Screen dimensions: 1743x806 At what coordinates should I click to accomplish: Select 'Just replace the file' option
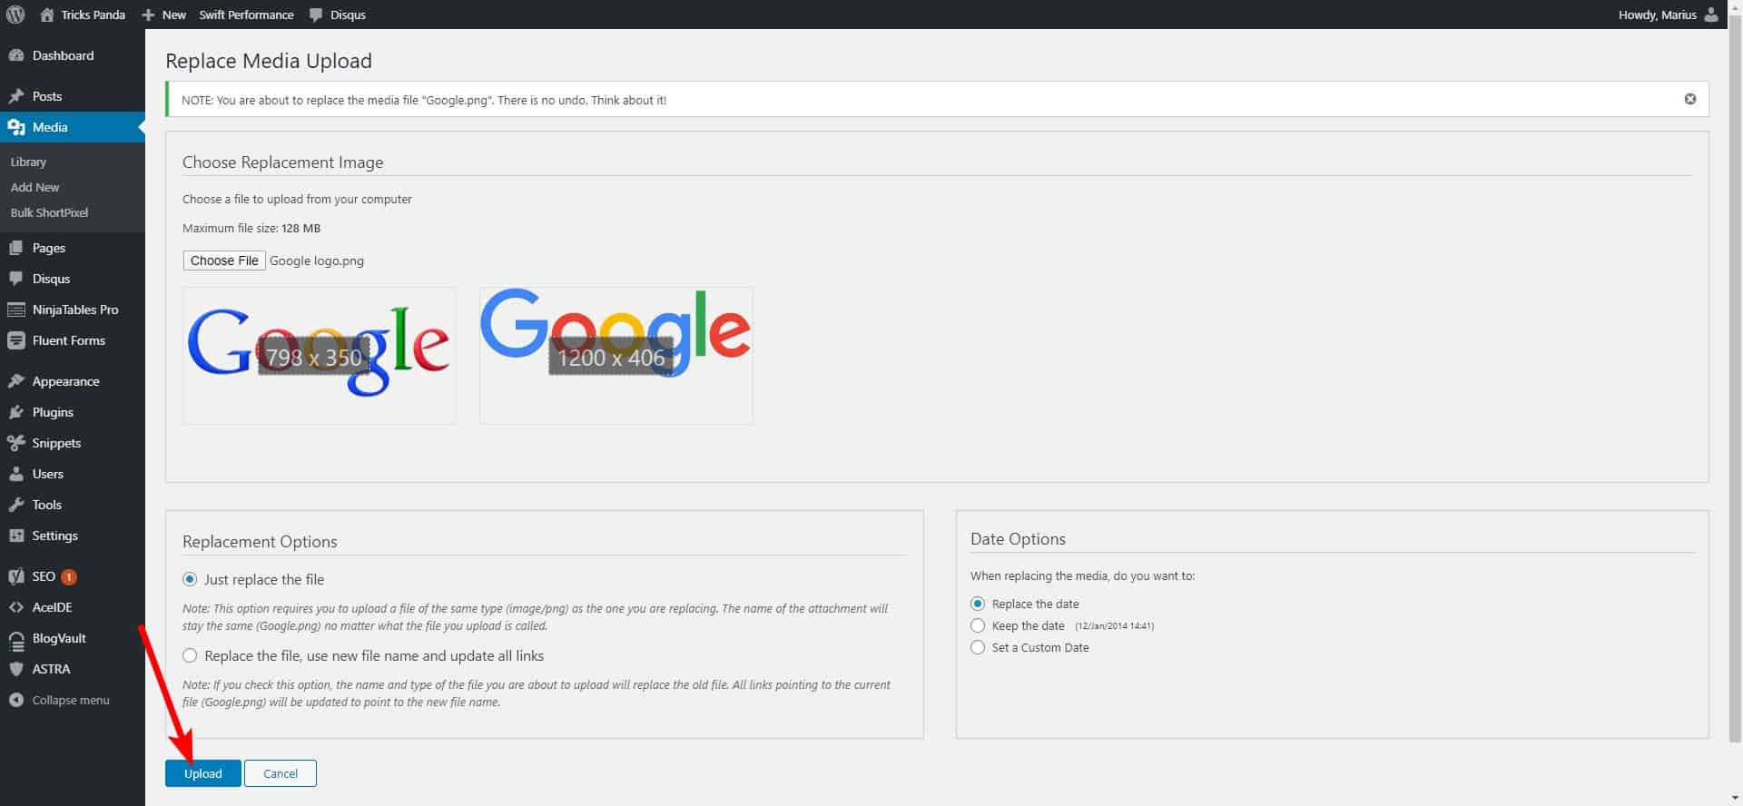[x=190, y=579]
